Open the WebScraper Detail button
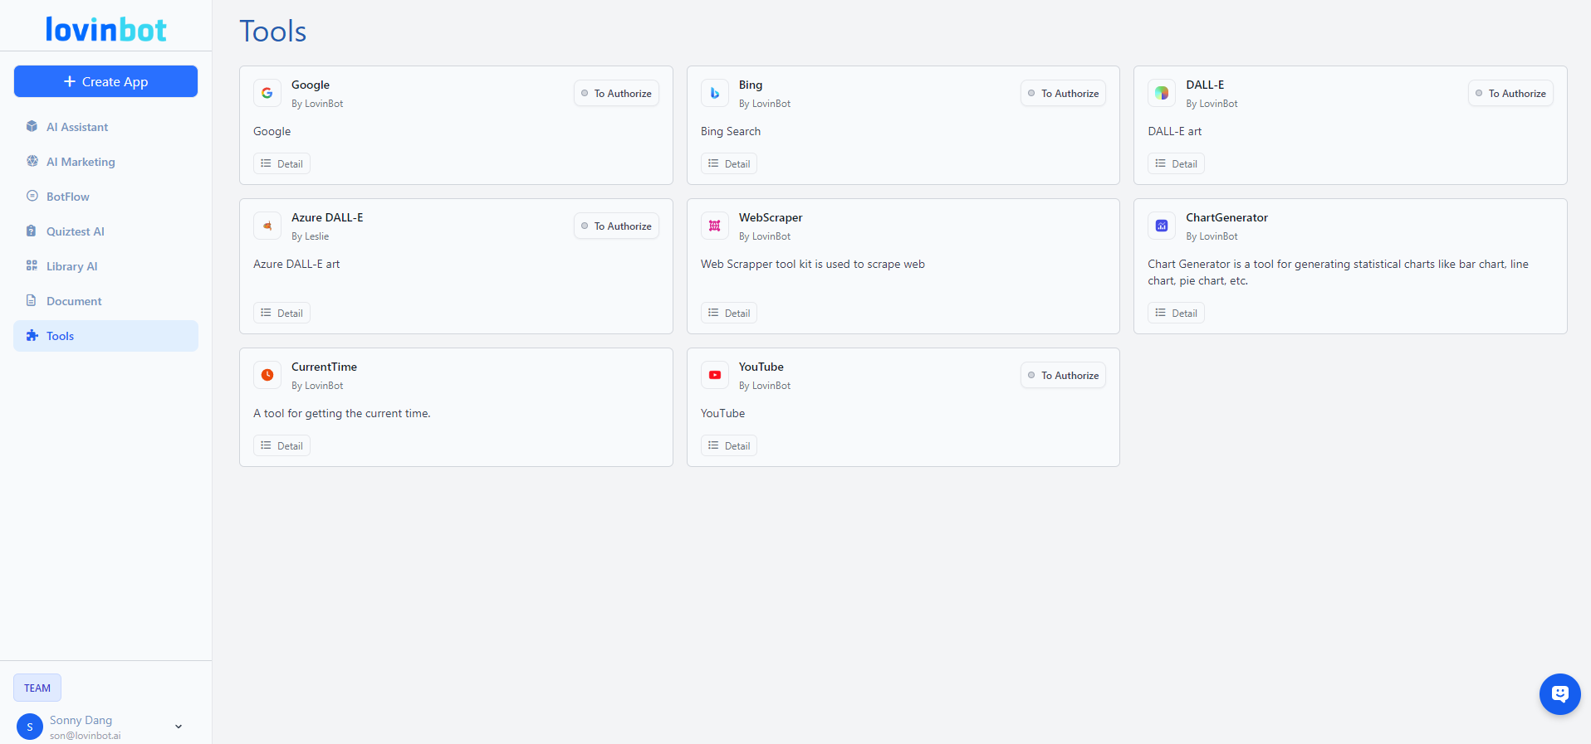 click(729, 313)
